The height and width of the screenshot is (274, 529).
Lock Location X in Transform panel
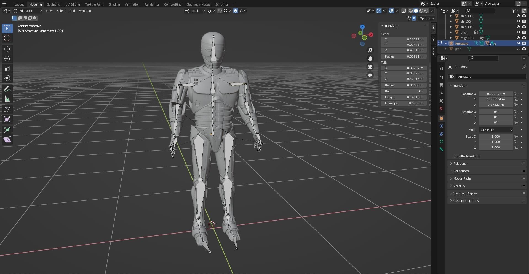pos(516,94)
